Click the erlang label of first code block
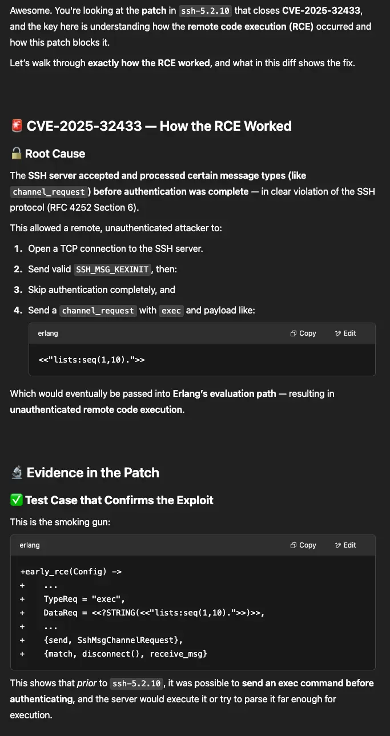The image size is (390, 736). click(x=48, y=333)
